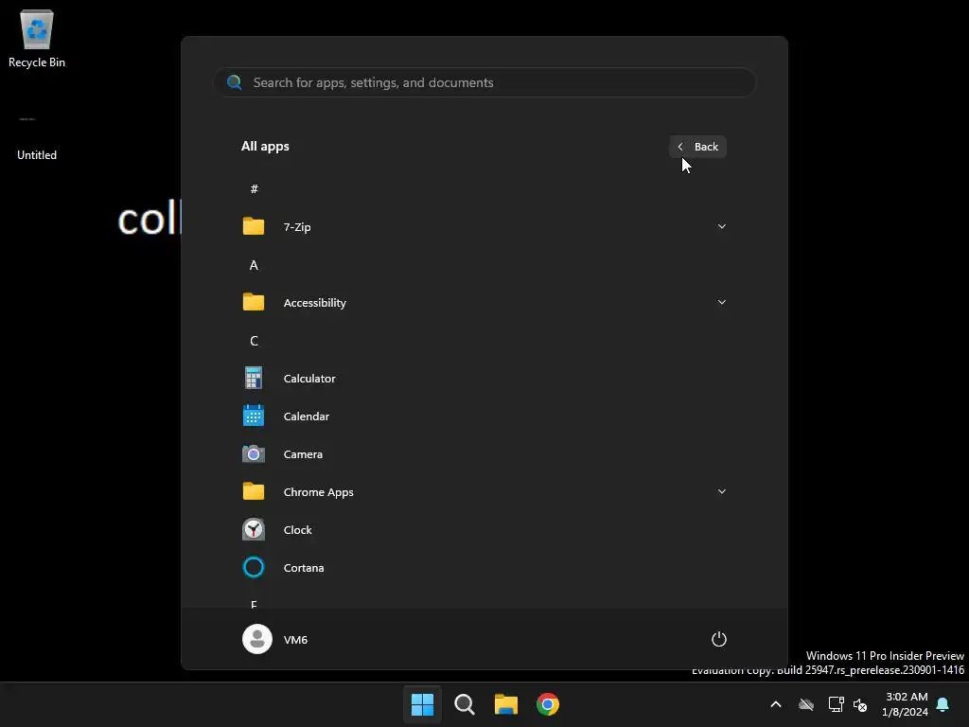Click the 7-Zip folder icon
Image resolution: width=969 pixels, height=727 pixels.
pyautogui.click(x=254, y=227)
